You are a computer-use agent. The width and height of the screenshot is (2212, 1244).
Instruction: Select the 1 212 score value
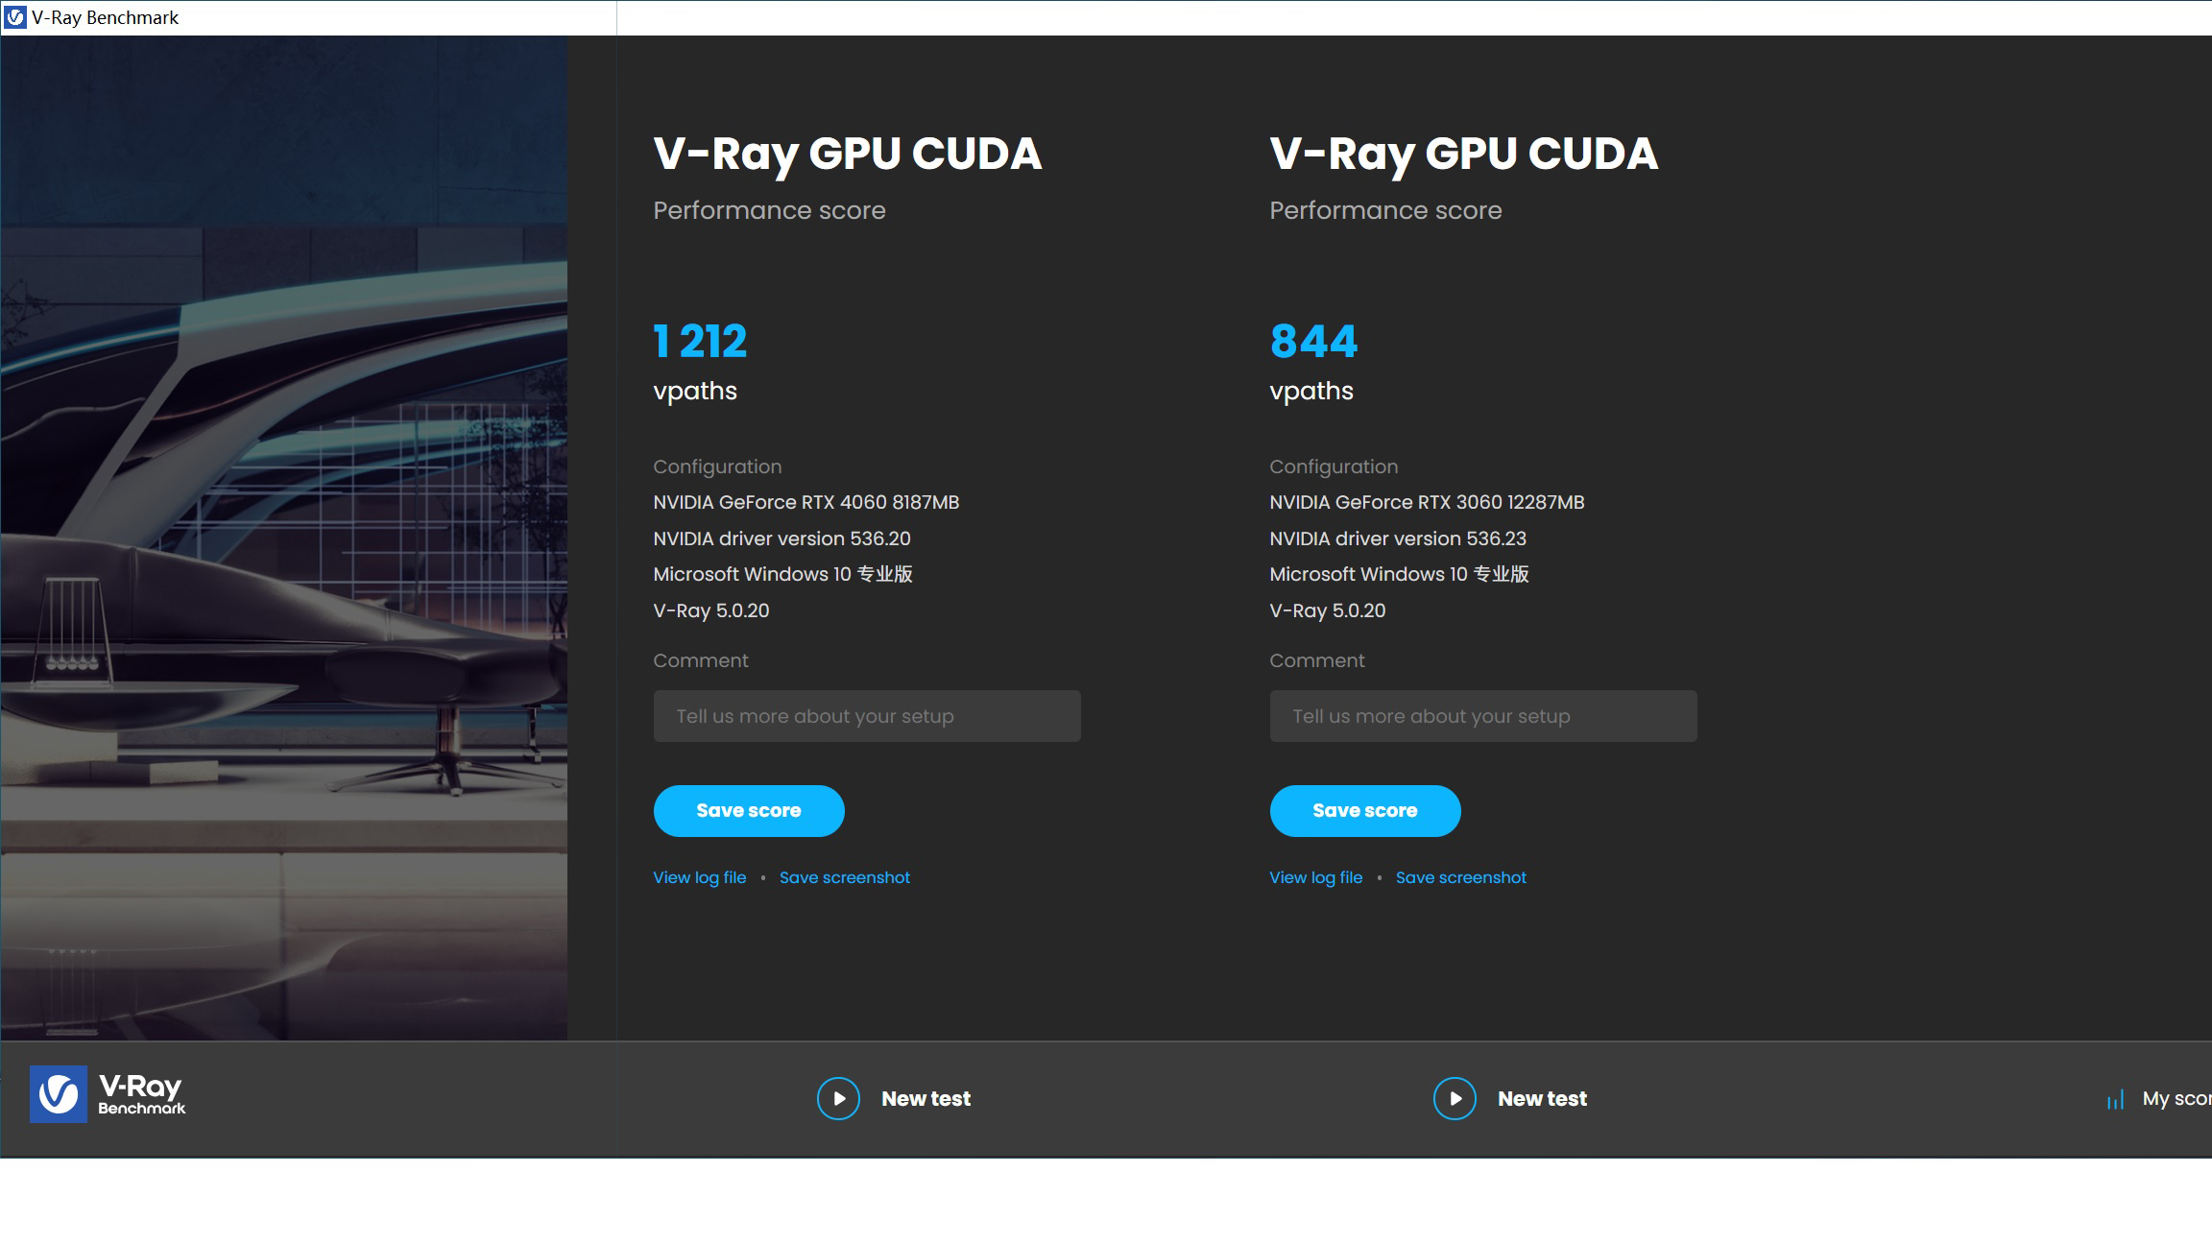[x=701, y=342]
